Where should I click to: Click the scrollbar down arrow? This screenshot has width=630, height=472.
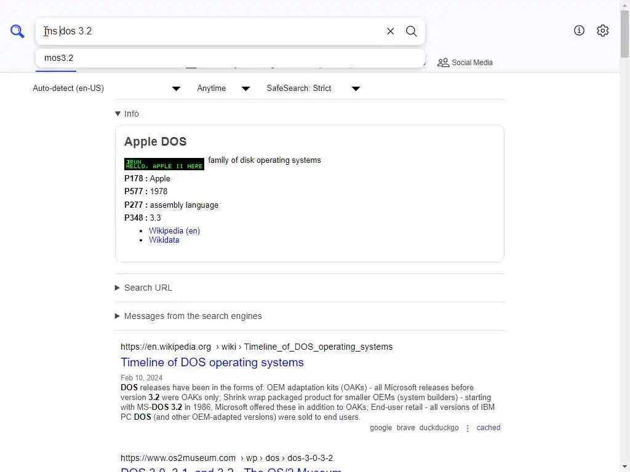coord(625,467)
